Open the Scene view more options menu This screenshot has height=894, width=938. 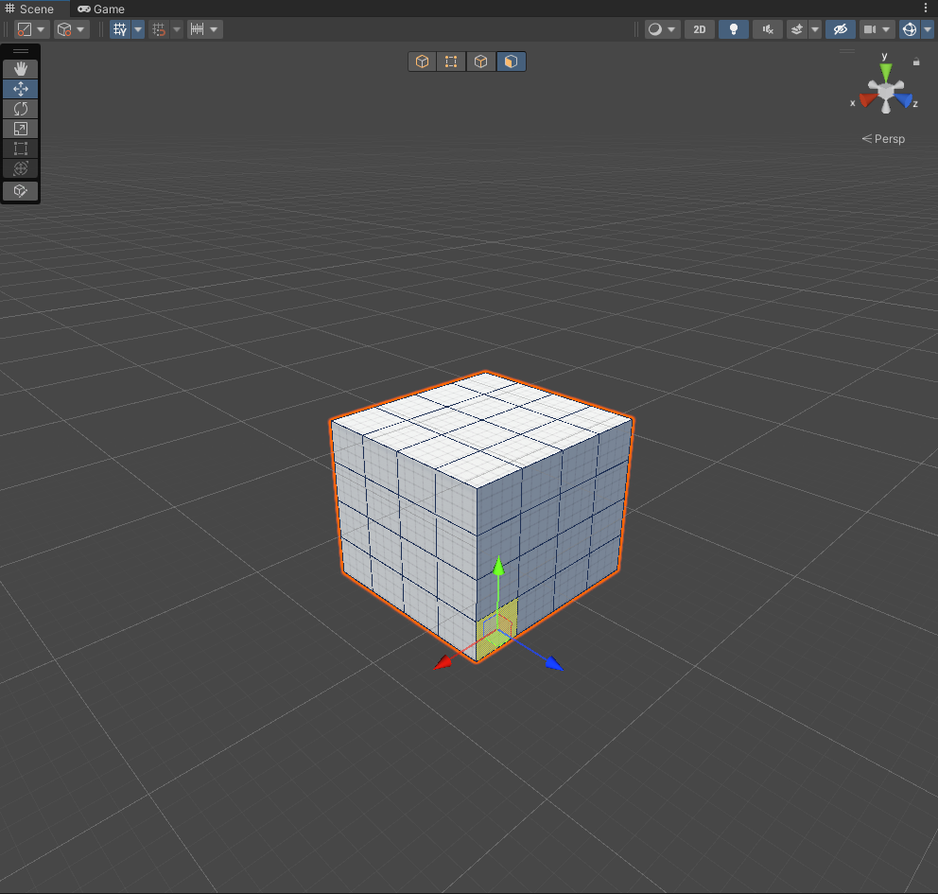pos(926,8)
